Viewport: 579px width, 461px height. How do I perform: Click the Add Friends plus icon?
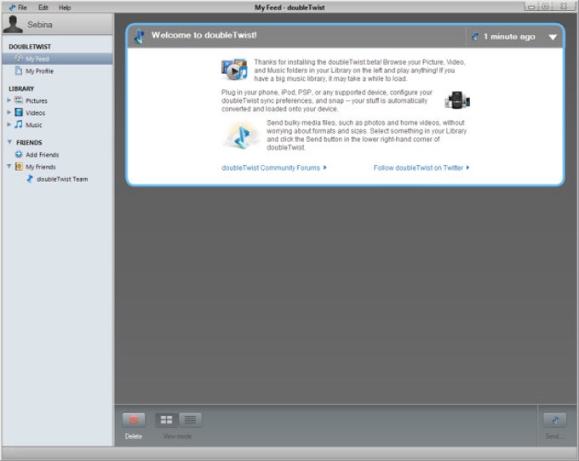tap(19, 155)
